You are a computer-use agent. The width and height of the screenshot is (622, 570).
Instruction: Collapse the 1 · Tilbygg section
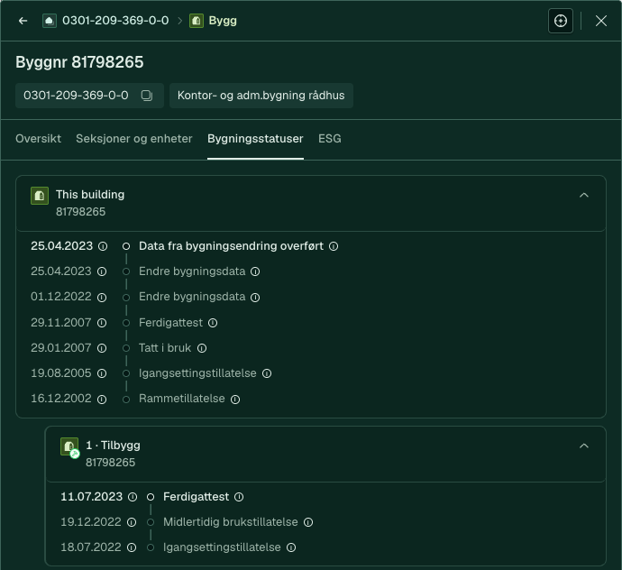coord(584,446)
